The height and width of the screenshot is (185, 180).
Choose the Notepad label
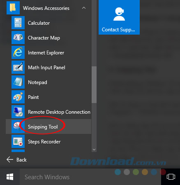coord(37,82)
